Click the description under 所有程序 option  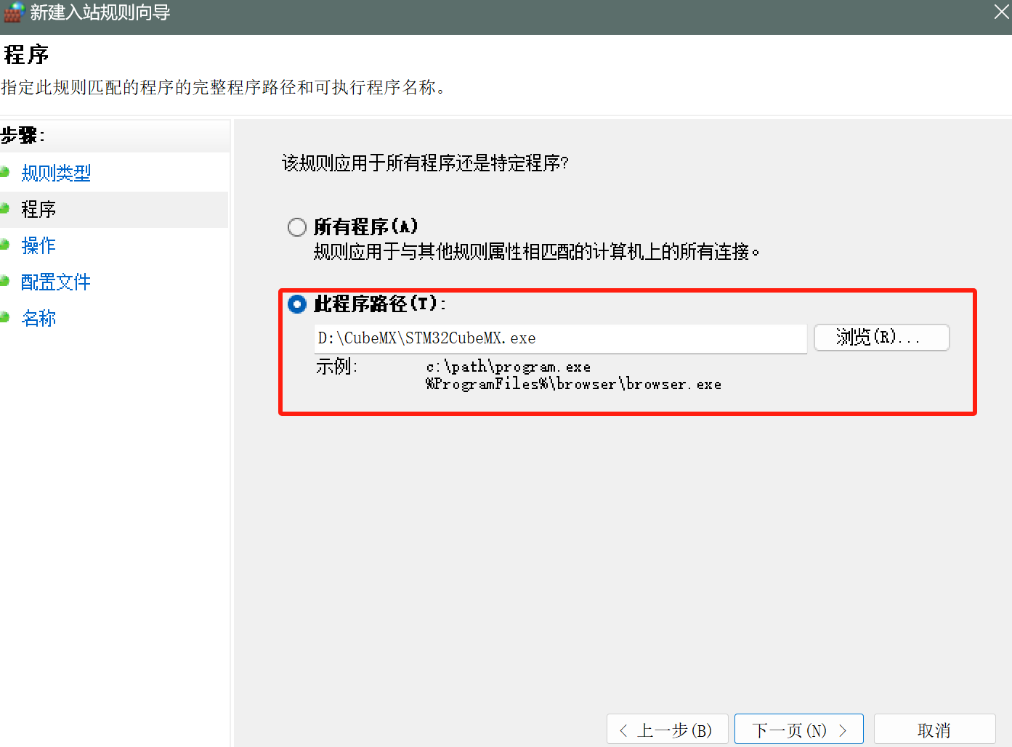536,252
